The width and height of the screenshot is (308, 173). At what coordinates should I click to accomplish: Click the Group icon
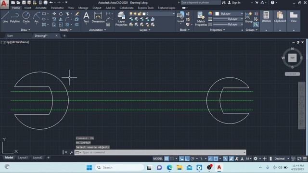tap(249, 17)
